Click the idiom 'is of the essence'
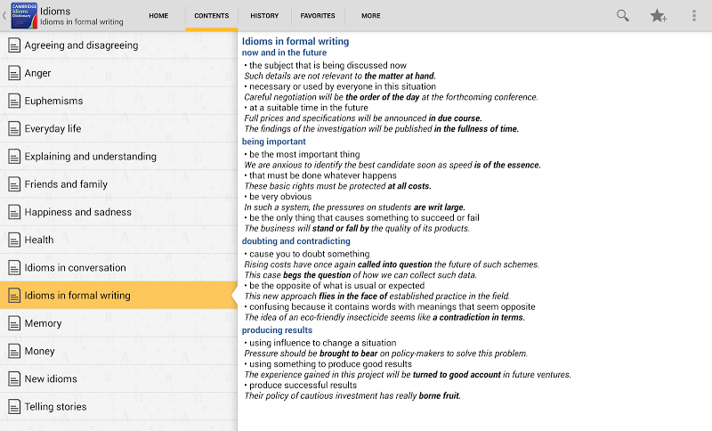 507,165
